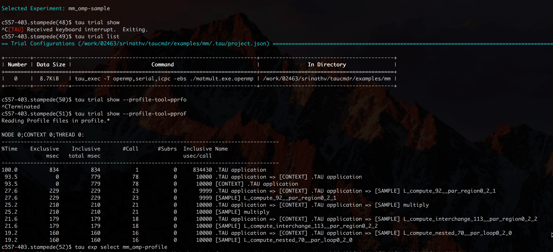
Task: Click the '%Time' column header
Action: click(x=10, y=149)
